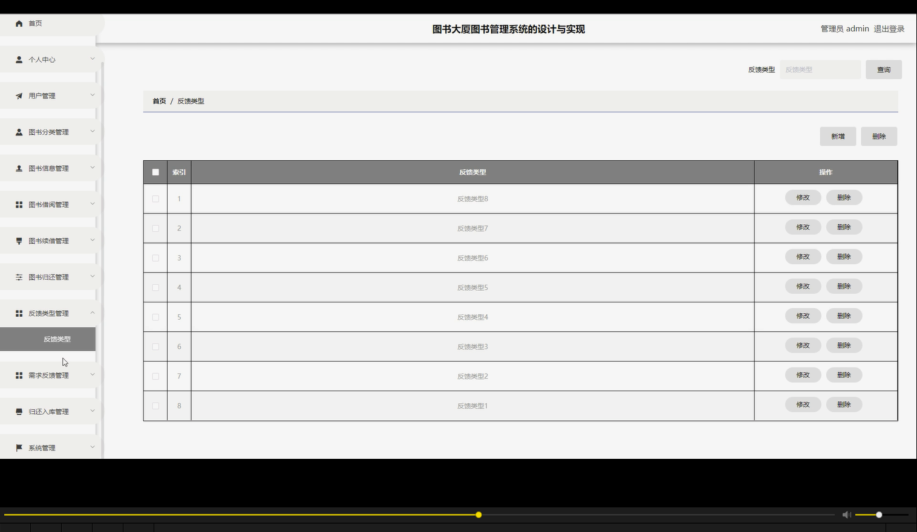Click the 反馈类型 column header

point(472,172)
